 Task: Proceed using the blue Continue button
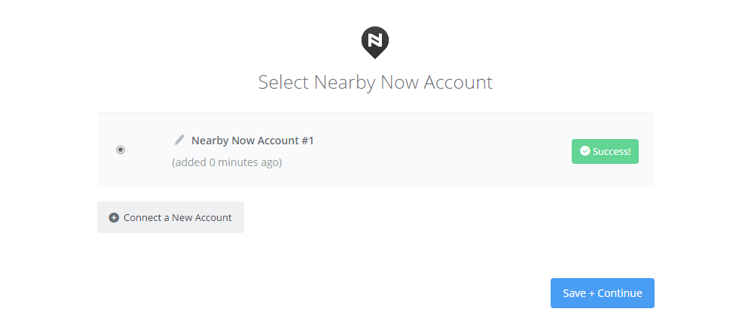tap(602, 293)
